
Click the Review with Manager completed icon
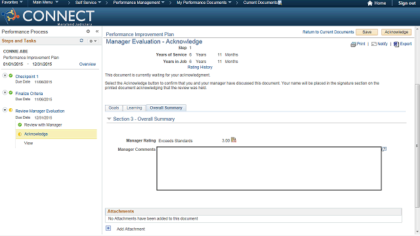pyautogui.click(x=20, y=125)
